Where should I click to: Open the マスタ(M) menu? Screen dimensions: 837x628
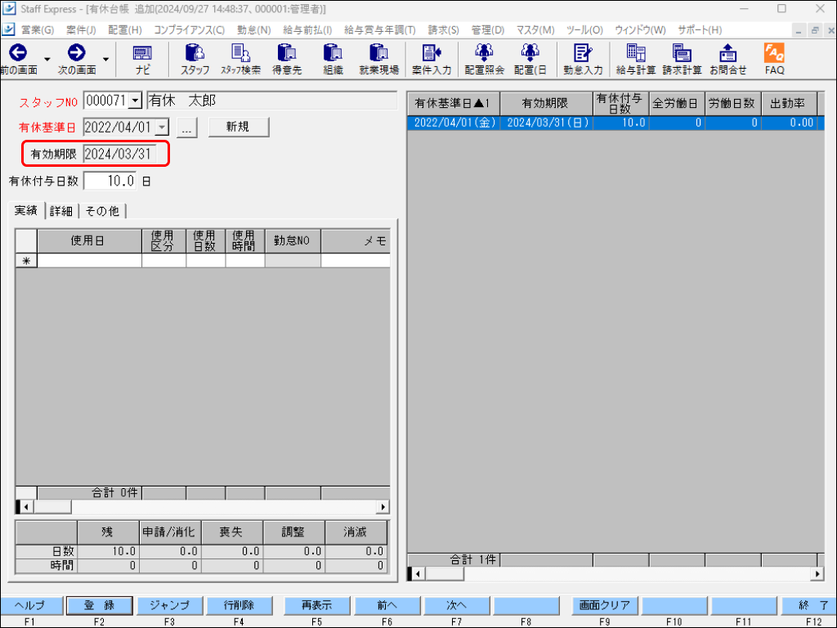tap(535, 30)
